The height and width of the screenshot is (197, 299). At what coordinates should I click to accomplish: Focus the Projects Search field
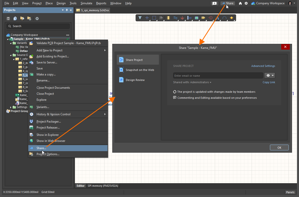click(38, 26)
